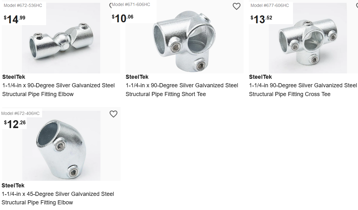The width and height of the screenshot is (358, 210).
Task: Click the $14.99 price
Action: (14, 19)
